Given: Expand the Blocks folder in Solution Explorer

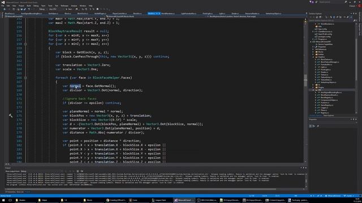Looking at the screenshot, I should coord(313,52).
